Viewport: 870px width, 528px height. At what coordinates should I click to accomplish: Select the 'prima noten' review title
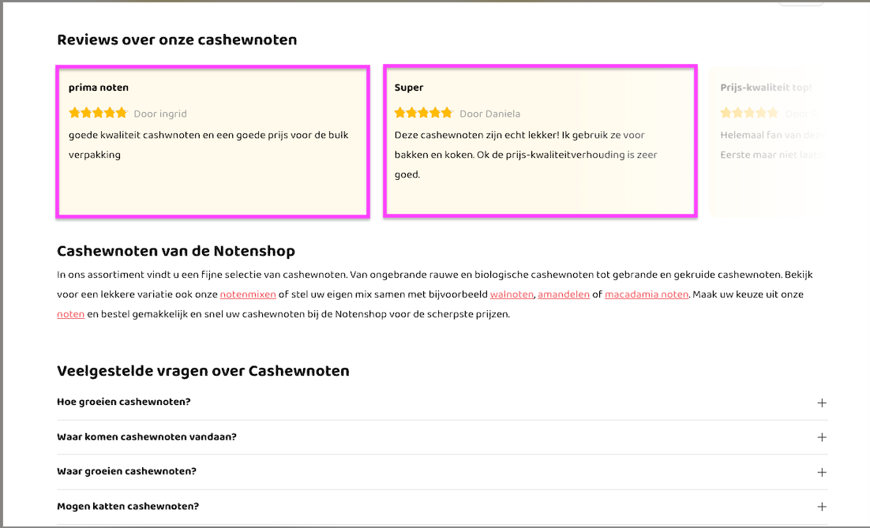pyautogui.click(x=99, y=88)
